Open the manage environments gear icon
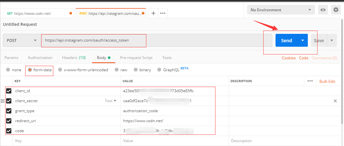Screen dimensions: 344x146 point(336,10)
